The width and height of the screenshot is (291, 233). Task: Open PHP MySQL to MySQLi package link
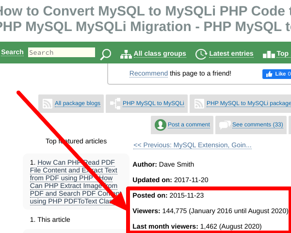tap(249, 103)
